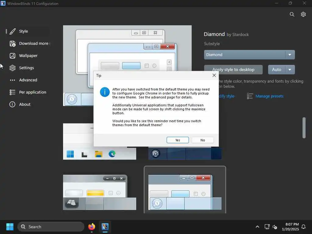Open the Diamond substyle dropdown
Screen dimensions: 312x234
click(x=249, y=55)
